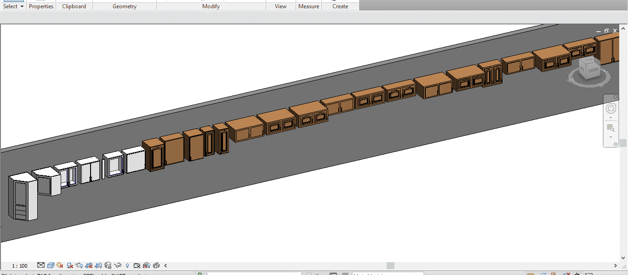This screenshot has height=275, width=628.
Task: Toggle Reveal Hidden Elements lightbulb
Action: click(x=127, y=265)
